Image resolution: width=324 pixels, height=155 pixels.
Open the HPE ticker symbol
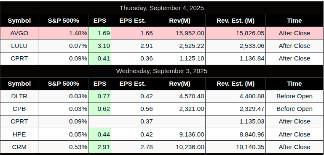point(19,134)
